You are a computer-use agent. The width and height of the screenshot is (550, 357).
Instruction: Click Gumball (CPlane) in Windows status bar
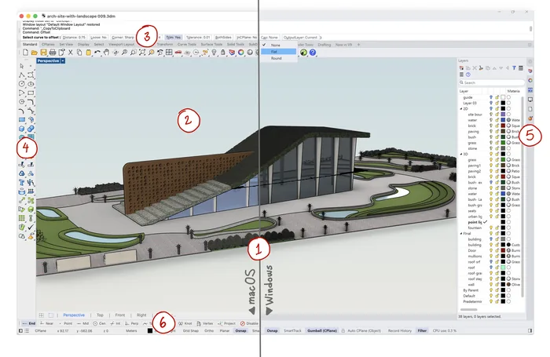pos(322,331)
